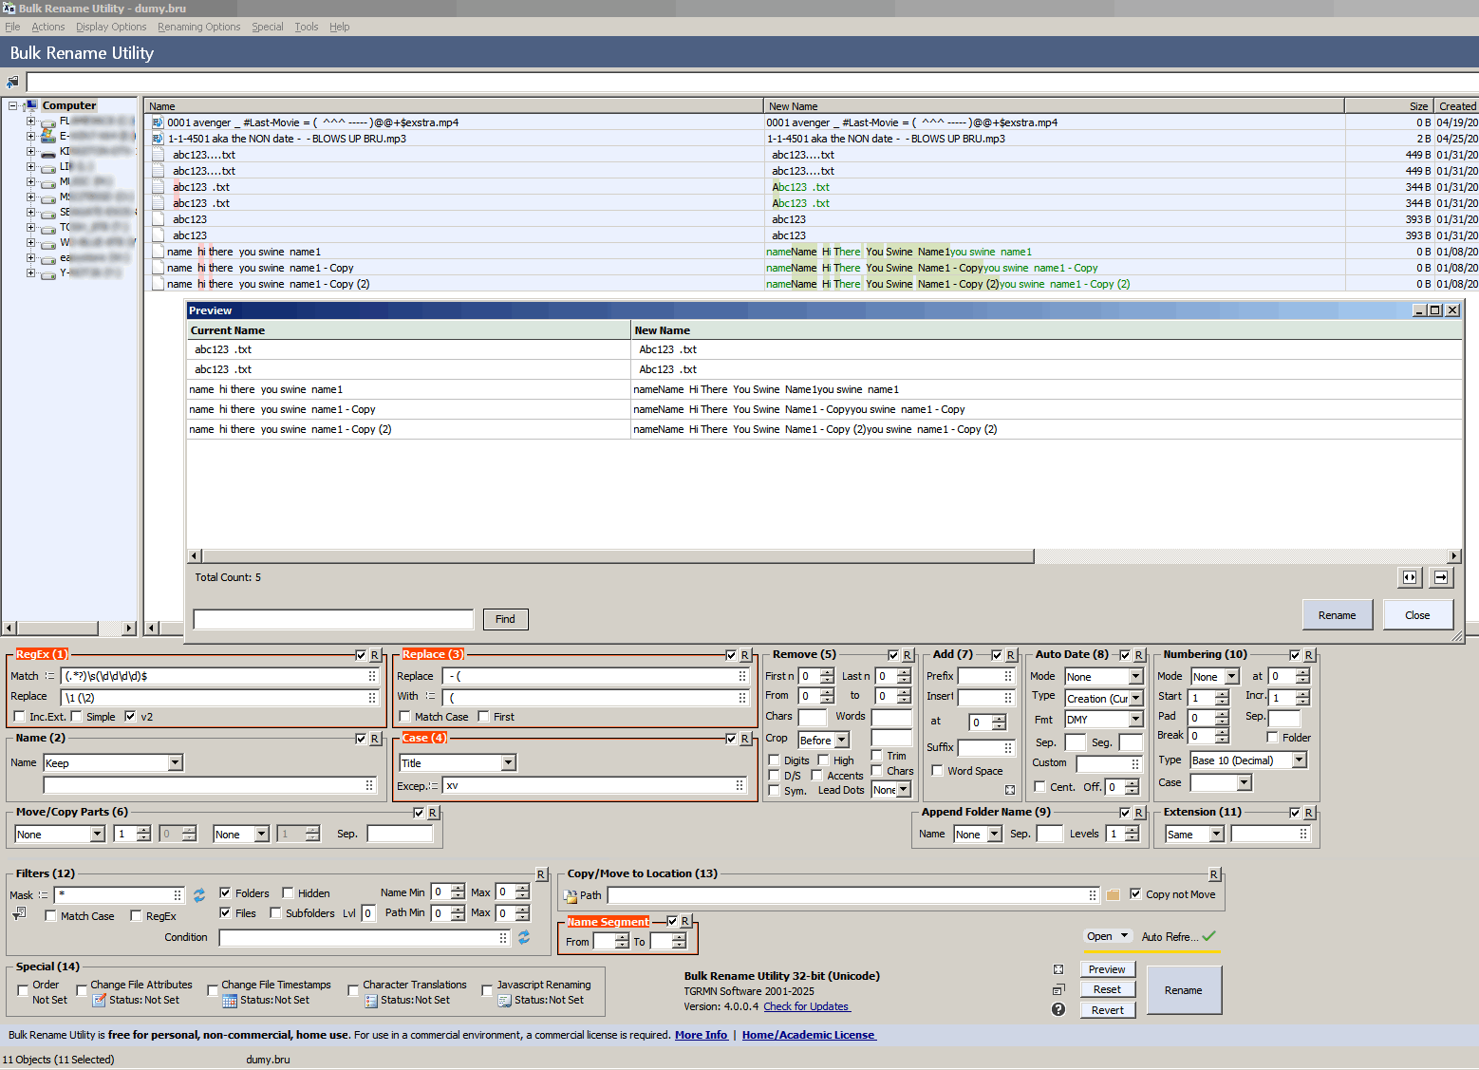The width and height of the screenshot is (1479, 1070).
Task: Open the Extension Same dropdown
Action: [1217, 835]
